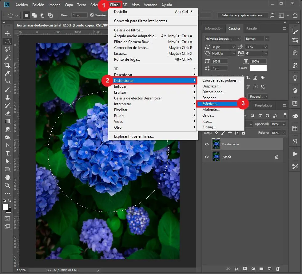
Task: Click Explorar filtros en línea
Action: [134, 136]
